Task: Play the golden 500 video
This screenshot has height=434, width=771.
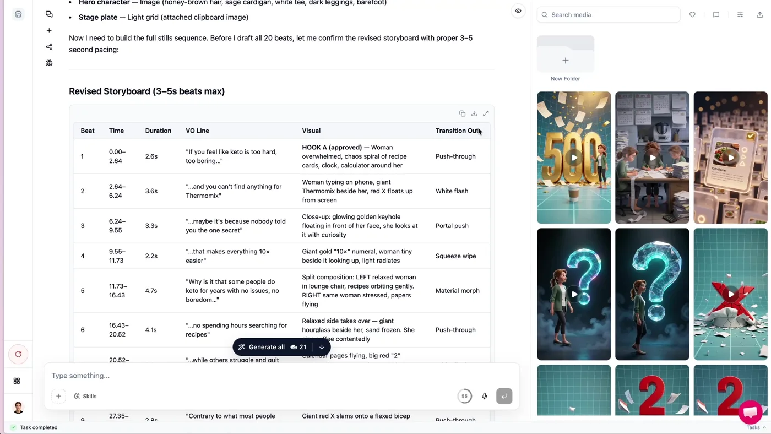Action: (x=574, y=158)
